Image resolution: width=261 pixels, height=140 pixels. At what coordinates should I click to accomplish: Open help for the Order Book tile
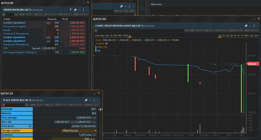pyautogui.click(x=71, y=10)
